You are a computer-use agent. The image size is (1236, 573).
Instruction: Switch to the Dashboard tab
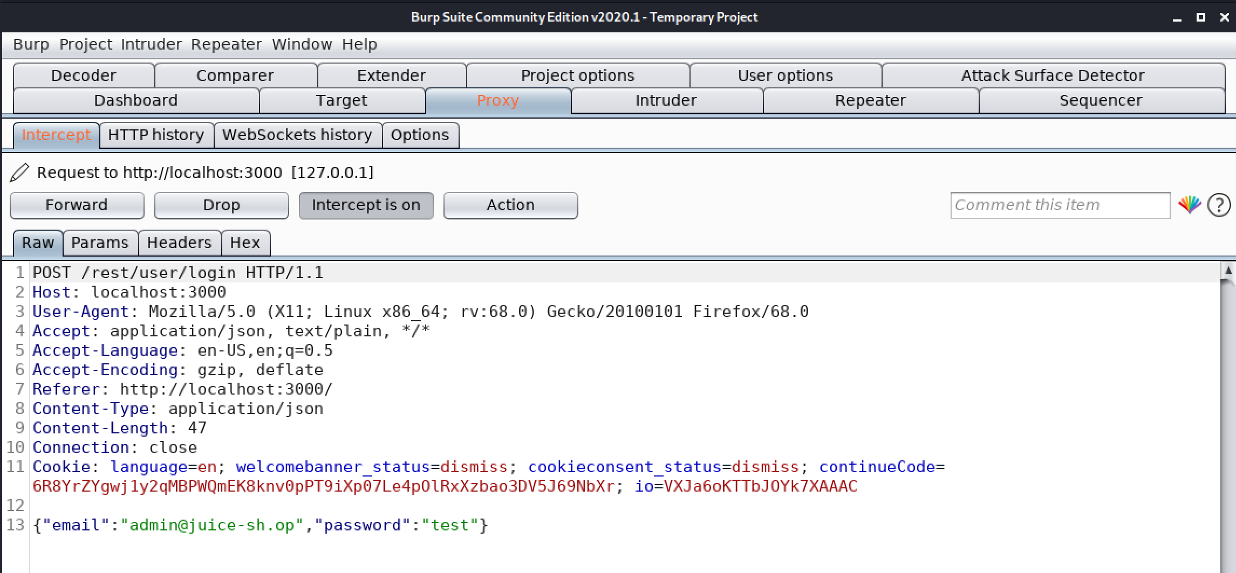pyautogui.click(x=136, y=101)
